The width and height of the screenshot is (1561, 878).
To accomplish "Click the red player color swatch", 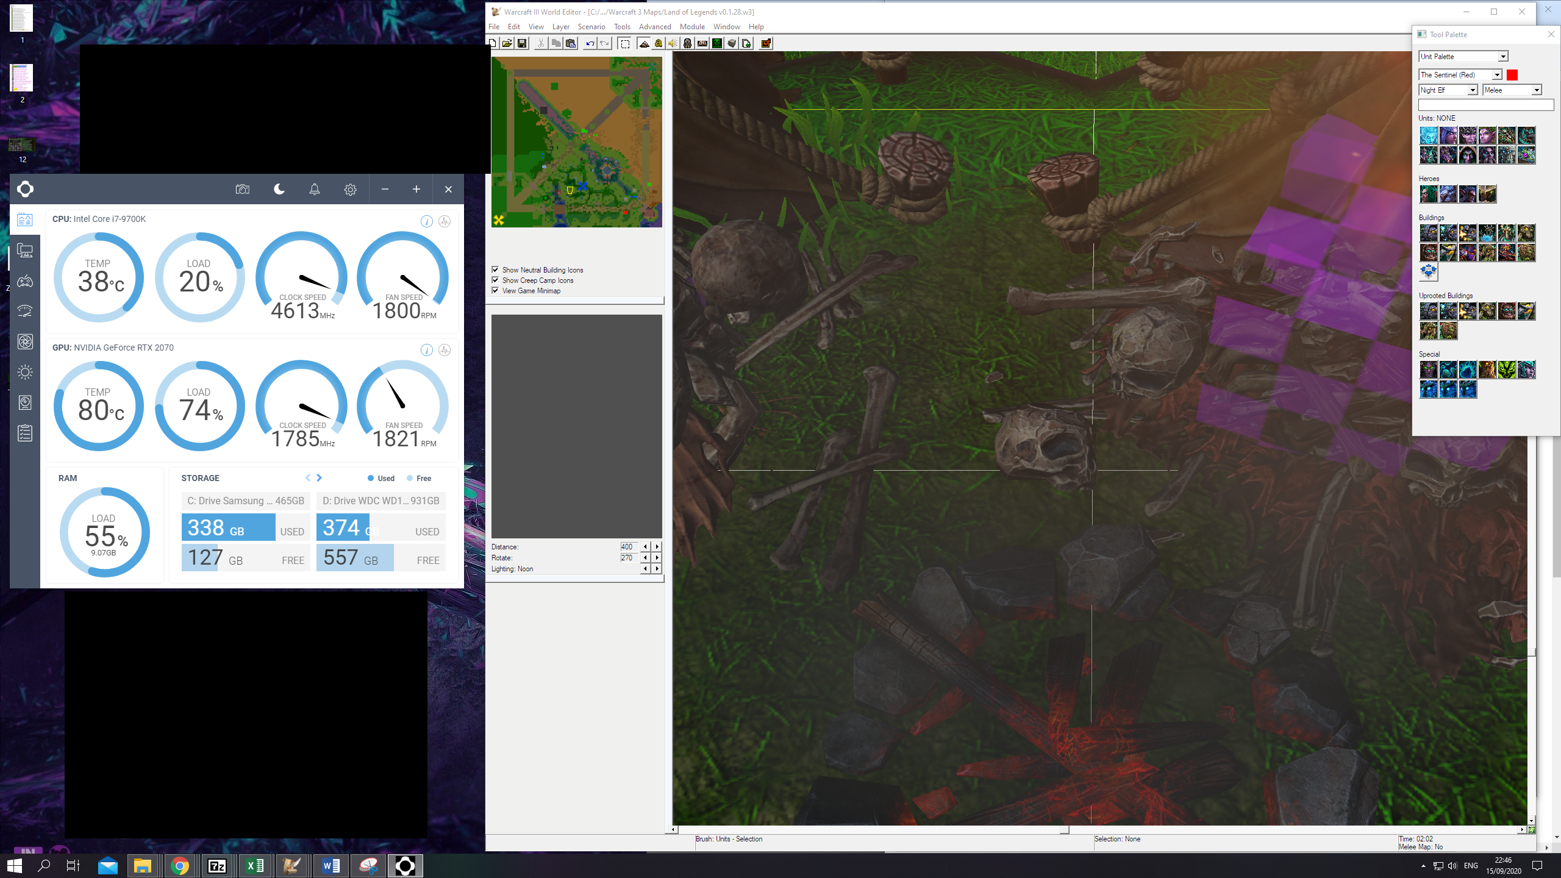I will [x=1512, y=75].
